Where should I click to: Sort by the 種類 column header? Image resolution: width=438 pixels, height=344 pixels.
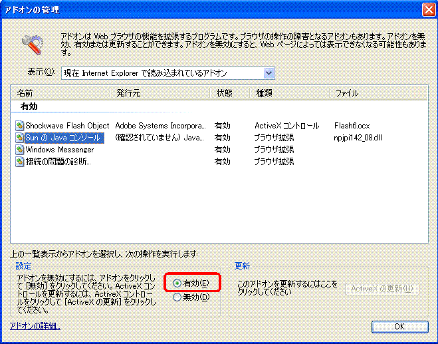(x=289, y=93)
